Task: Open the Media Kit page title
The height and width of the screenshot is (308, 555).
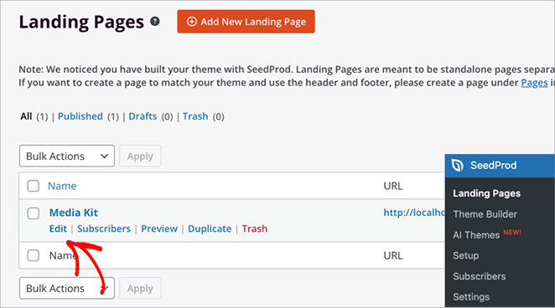Action: click(x=74, y=213)
